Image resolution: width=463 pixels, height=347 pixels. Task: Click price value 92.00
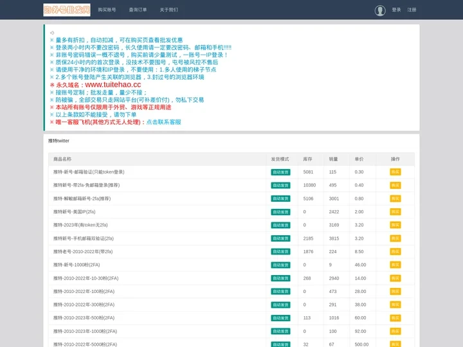[360, 332]
